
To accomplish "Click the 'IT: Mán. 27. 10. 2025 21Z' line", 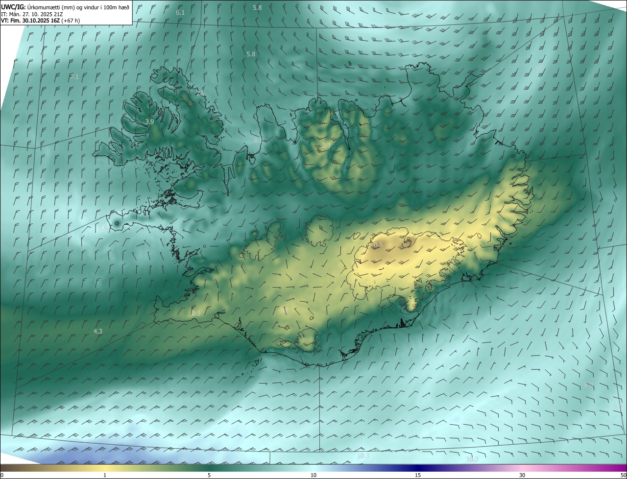I will point(32,14).
